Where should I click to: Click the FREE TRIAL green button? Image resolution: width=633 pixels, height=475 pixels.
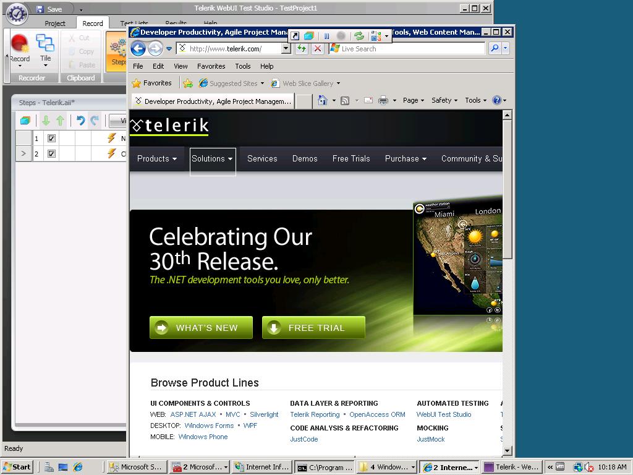point(313,328)
